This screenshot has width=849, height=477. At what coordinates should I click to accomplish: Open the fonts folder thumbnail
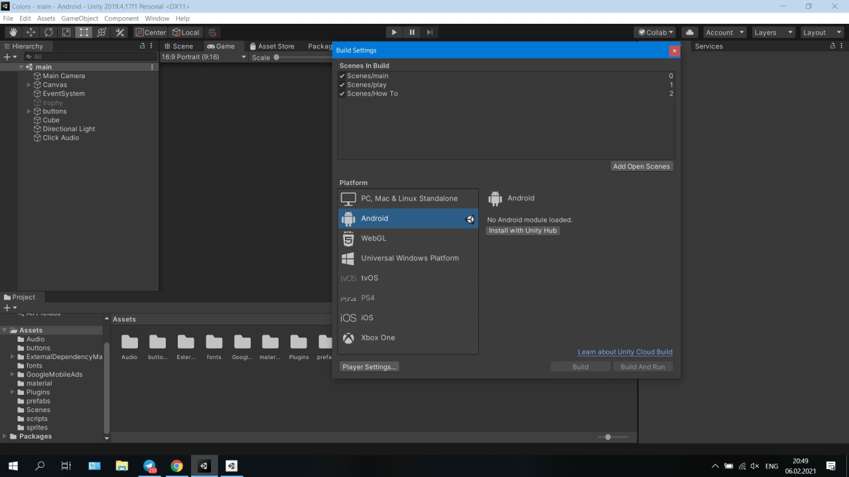coord(214,346)
